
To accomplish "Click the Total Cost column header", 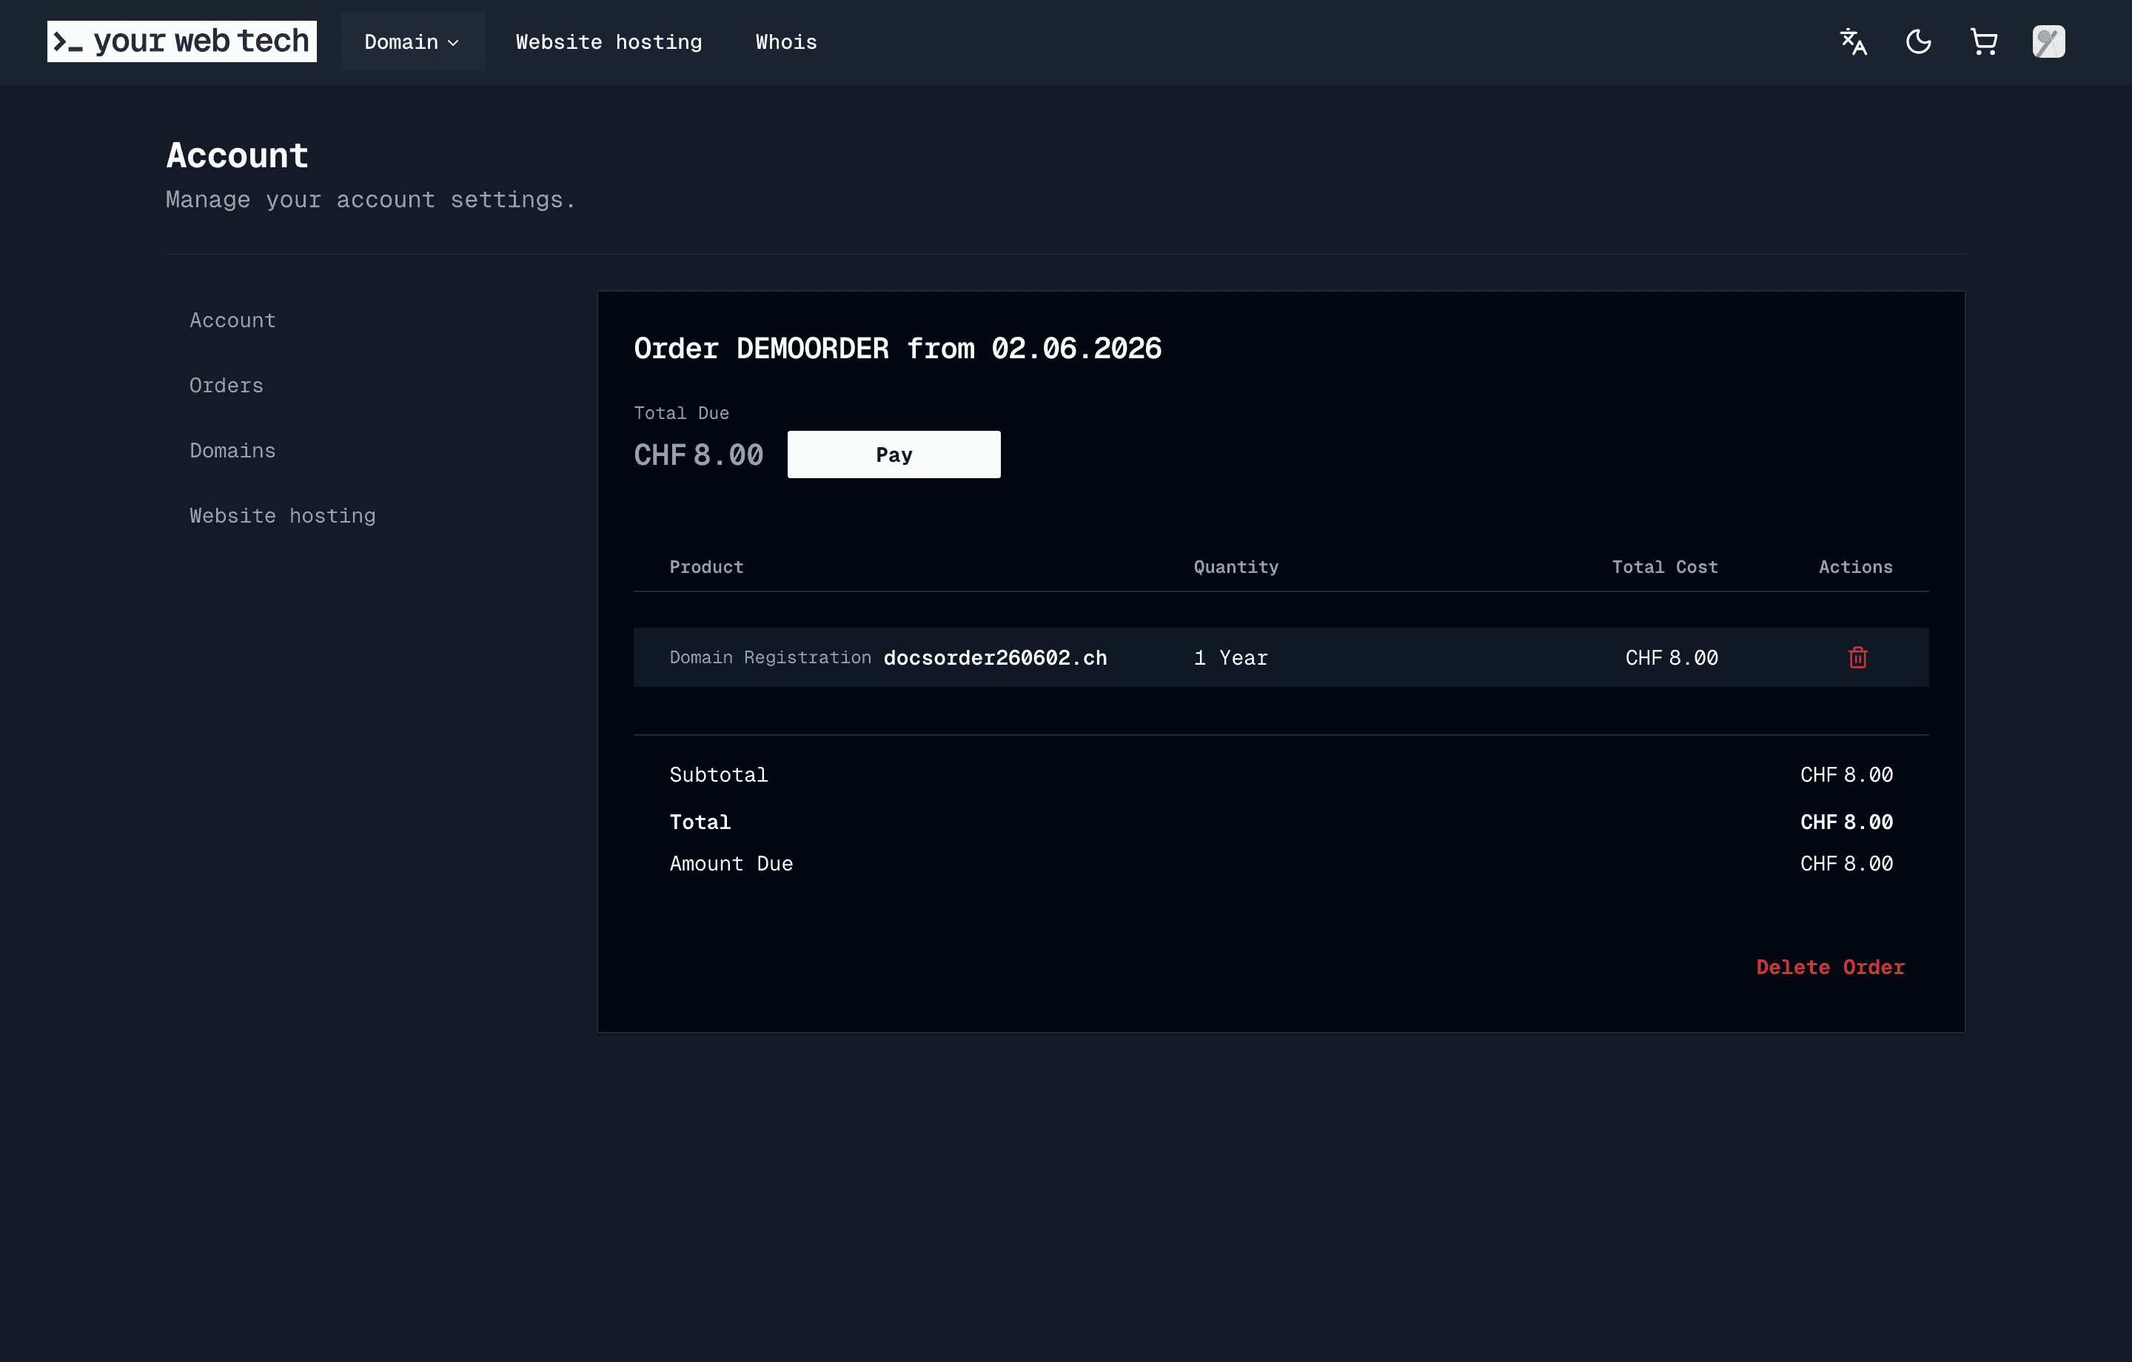I will [1665, 567].
